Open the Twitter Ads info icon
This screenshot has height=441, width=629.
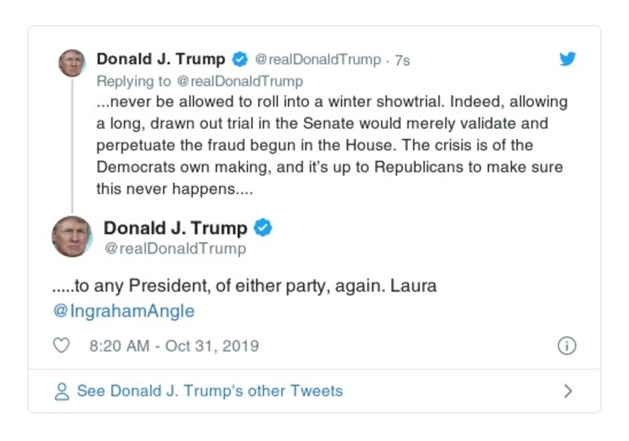coord(566,346)
